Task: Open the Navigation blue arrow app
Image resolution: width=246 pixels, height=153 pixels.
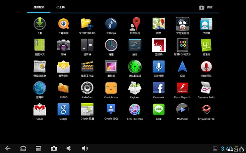Action: (183, 67)
